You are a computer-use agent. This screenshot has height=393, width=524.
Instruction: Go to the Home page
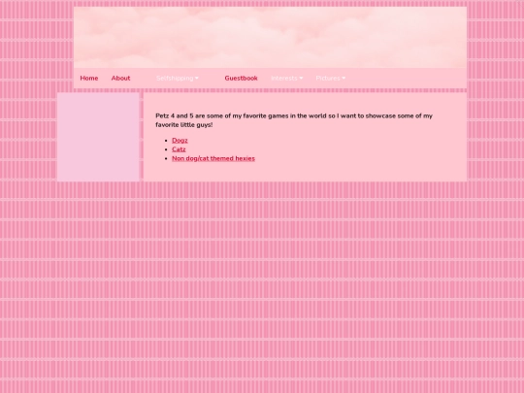(89, 79)
